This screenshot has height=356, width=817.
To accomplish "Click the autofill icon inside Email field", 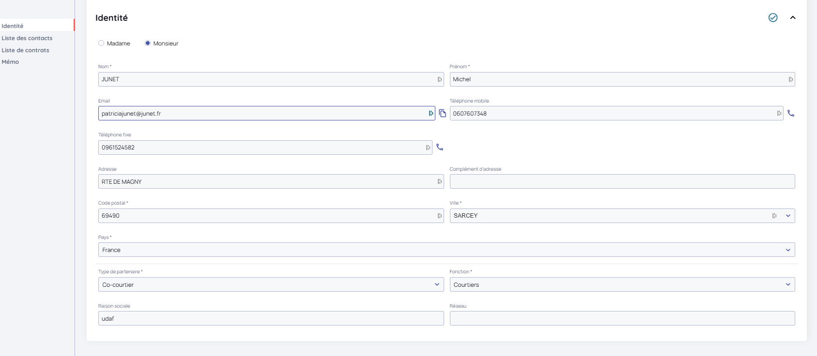I will pos(431,113).
